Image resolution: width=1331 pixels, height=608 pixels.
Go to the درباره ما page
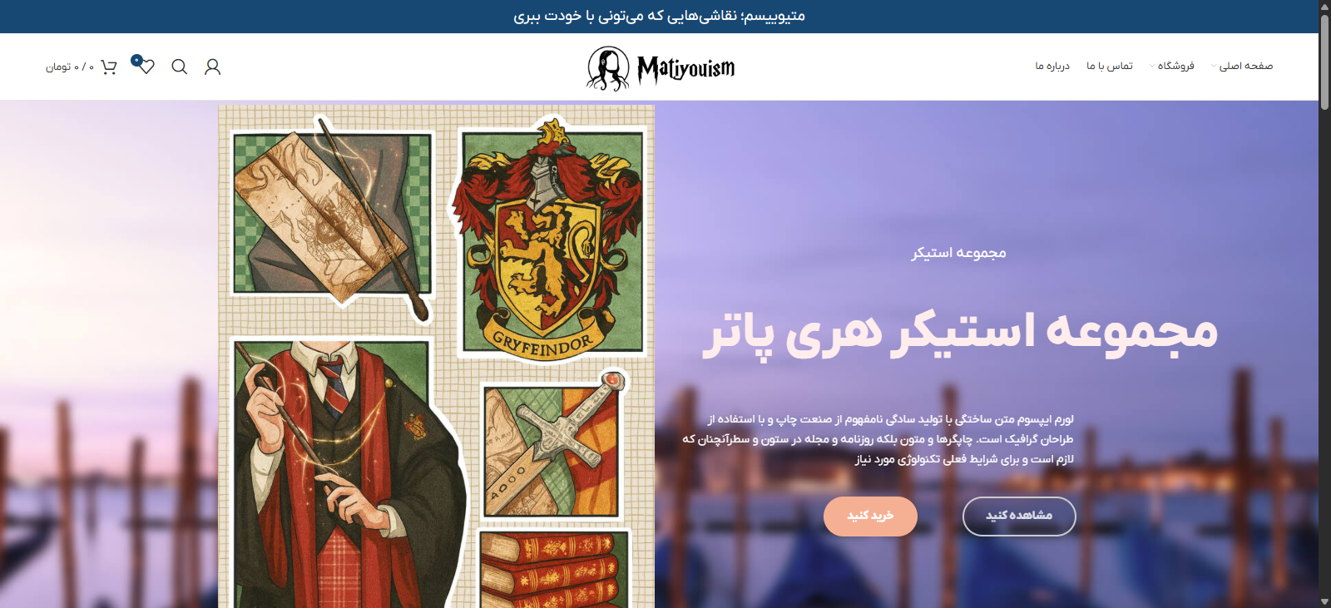point(1052,66)
